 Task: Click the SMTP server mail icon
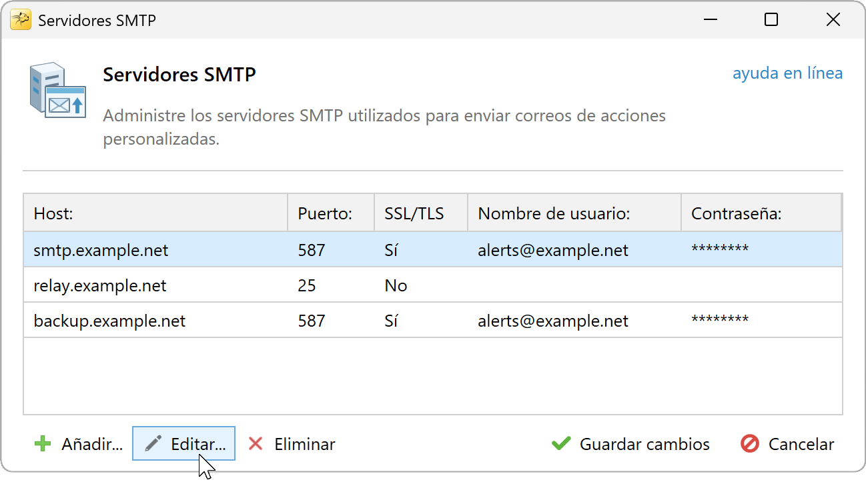coord(58,90)
